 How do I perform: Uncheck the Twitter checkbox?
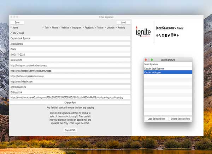pos(95,27)
